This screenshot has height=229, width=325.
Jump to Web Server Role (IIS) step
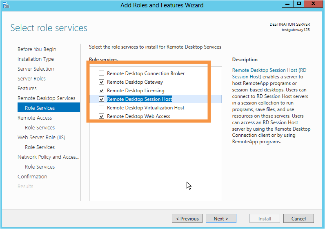[41, 138]
